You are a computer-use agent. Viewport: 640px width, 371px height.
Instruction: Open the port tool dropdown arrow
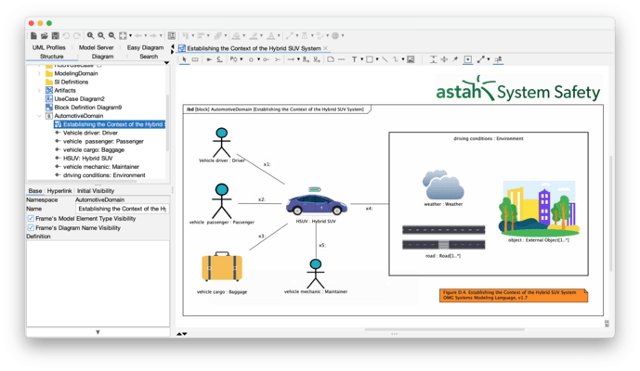coord(242,59)
